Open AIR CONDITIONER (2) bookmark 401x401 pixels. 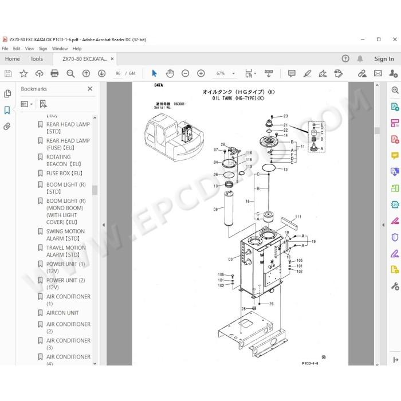pyautogui.click(x=68, y=328)
